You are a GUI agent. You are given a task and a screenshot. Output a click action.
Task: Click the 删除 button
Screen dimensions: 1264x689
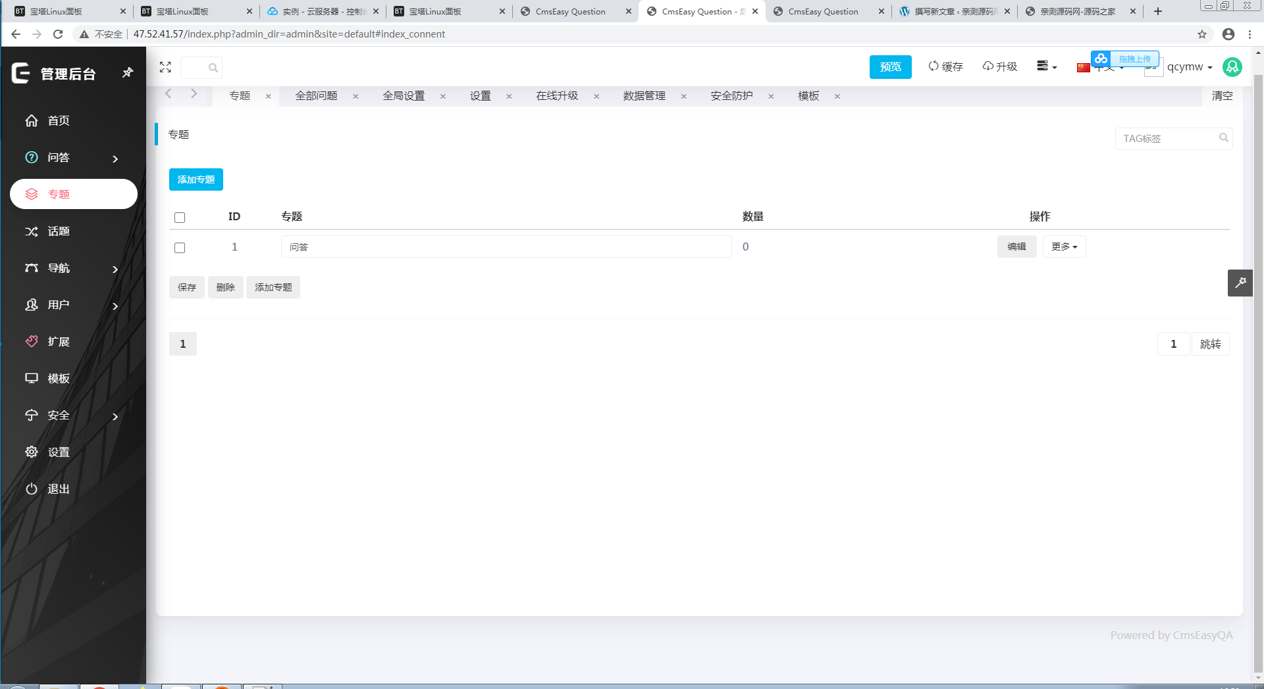pyautogui.click(x=226, y=287)
